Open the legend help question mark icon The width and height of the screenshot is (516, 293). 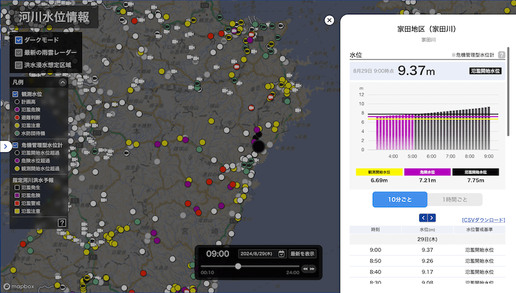pyautogui.click(x=62, y=223)
